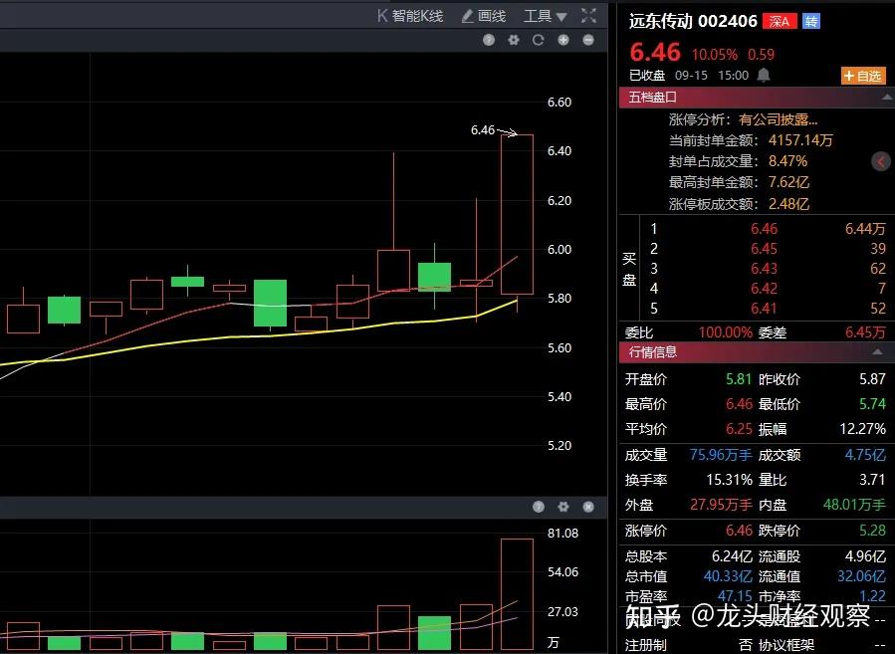
Task: Open the 涨停分析 有公司披露 link
Action: pos(779,119)
